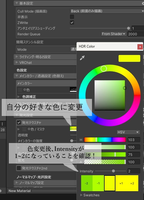This screenshot has width=144, height=200.
Task: Click the S saturation slider bar
Action: click(x=105, y=147)
